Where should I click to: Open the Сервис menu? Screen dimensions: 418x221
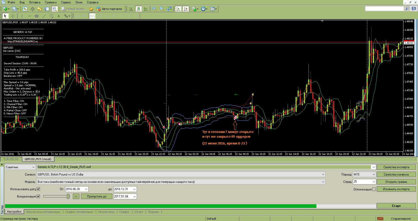coord(66,2)
